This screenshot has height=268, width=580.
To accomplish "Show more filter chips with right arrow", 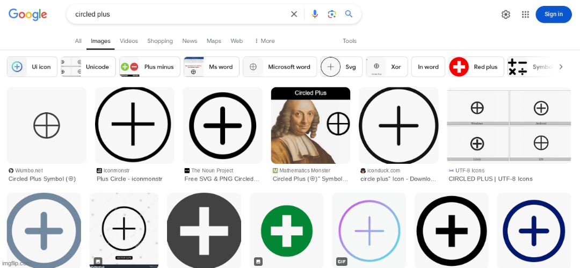I will pyautogui.click(x=561, y=67).
